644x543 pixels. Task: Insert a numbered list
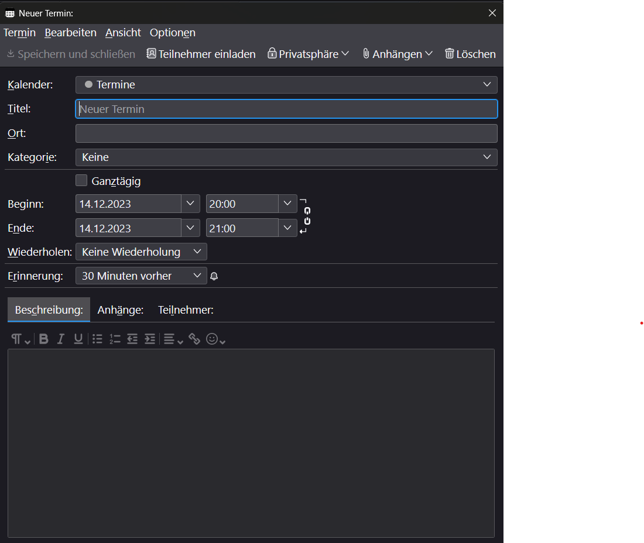pyautogui.click(x=115, y=339)
